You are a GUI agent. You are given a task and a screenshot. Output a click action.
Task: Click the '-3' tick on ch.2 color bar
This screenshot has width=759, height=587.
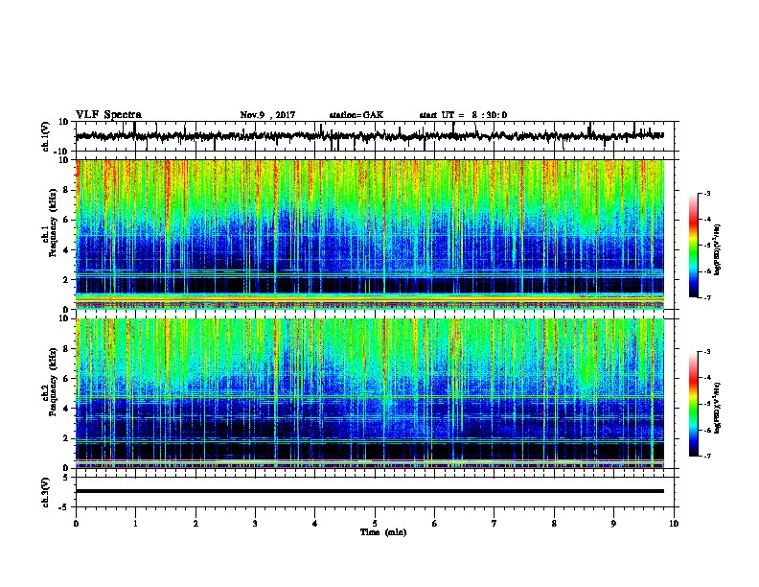(x=706, y=352)
